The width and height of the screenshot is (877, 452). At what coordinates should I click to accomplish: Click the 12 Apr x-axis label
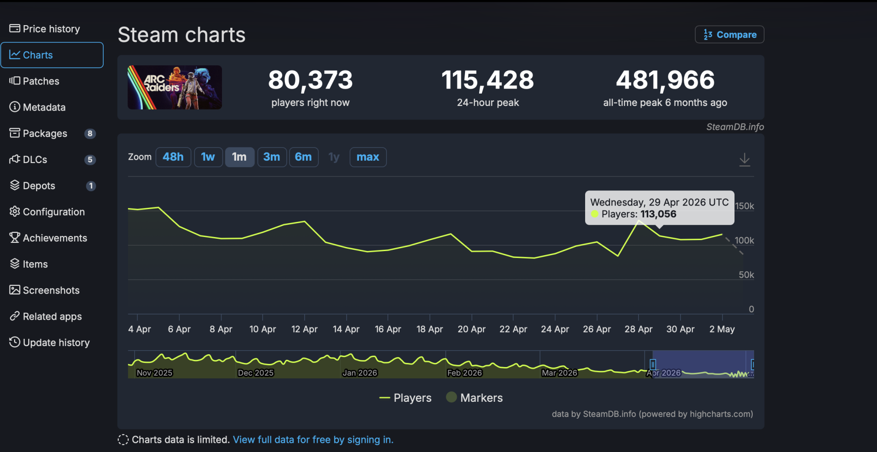pos(305,329)
